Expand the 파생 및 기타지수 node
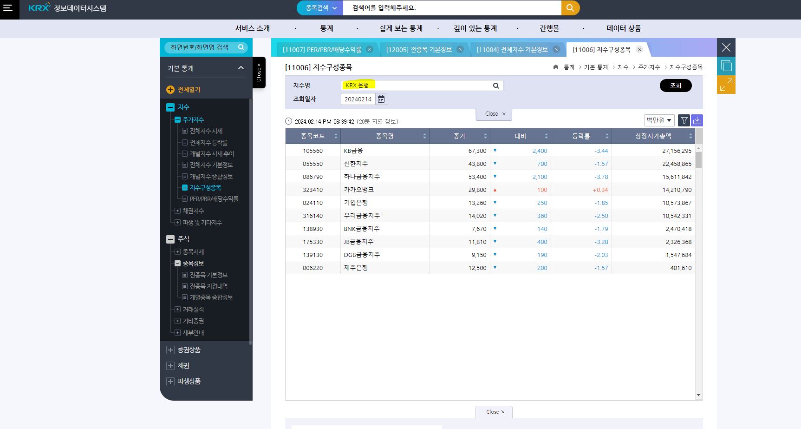This screenshot has height=429, width=801. pos(177,223)
